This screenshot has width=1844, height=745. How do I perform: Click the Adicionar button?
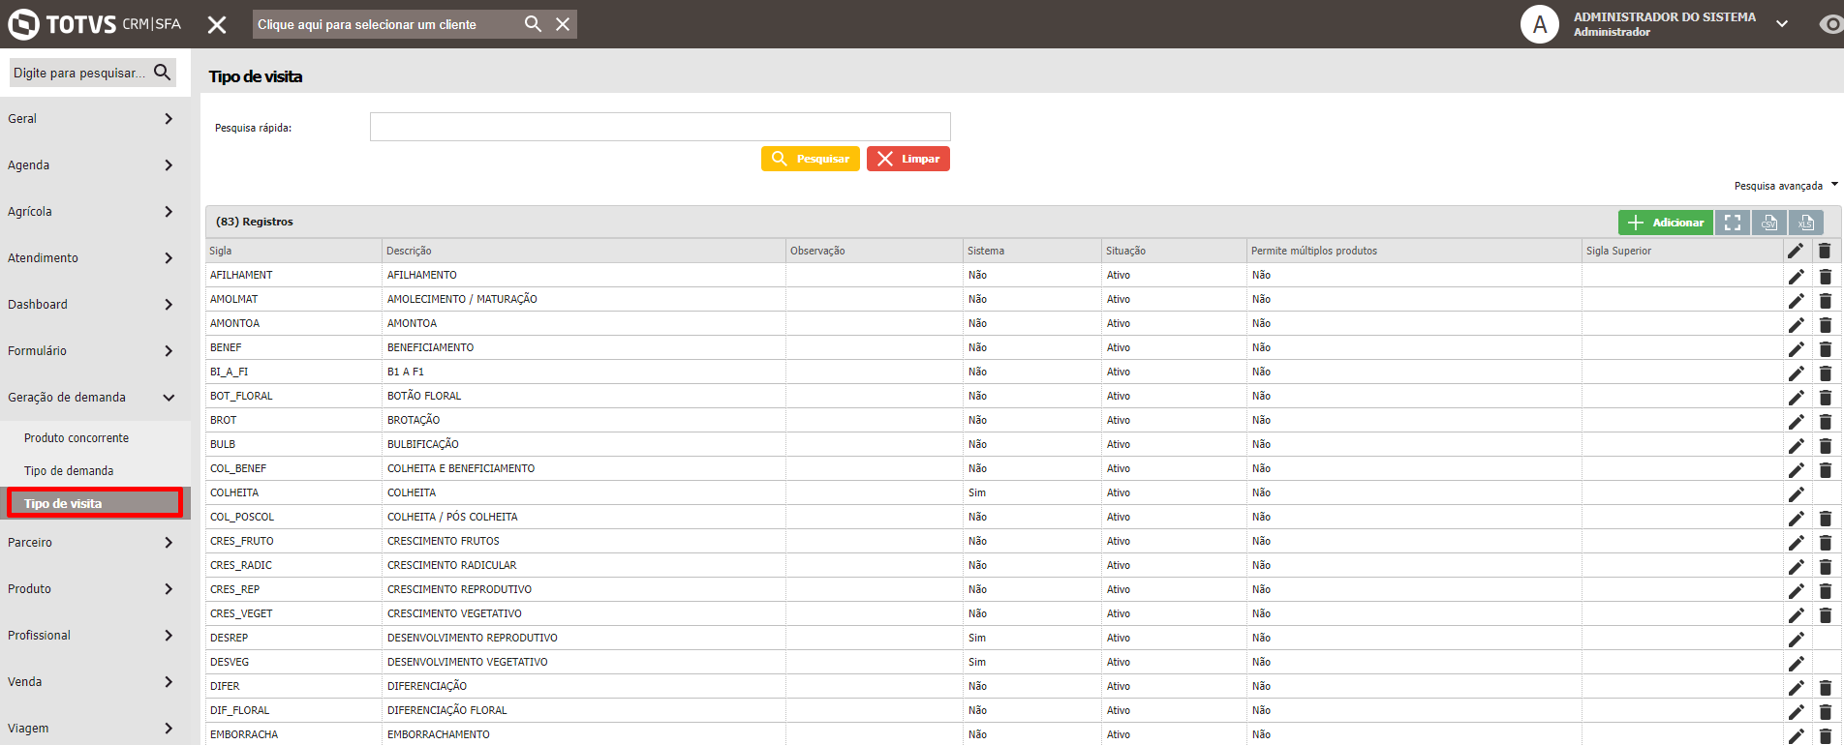[1665, 223]
